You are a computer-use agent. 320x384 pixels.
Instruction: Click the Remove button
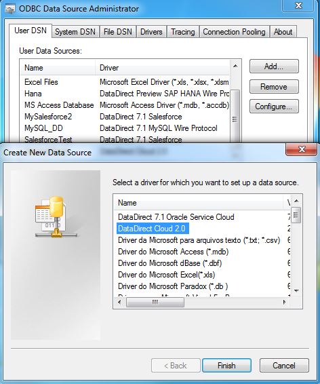pyautogui.click(x=274, y=86)
